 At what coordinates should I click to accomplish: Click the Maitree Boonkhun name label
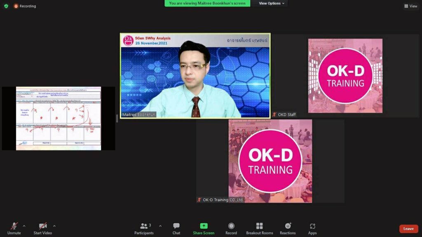tap(138, 114)
